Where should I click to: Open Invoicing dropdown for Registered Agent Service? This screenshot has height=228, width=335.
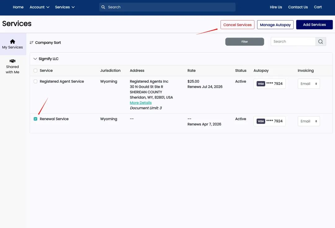pos(308,84)
